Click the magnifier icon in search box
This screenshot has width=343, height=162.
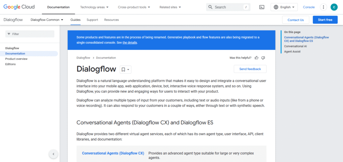(x=210, y=7)
